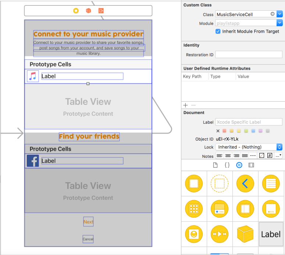Click the Exit icon in scene dock
285x255 pixels.
(x=101, y=11)
